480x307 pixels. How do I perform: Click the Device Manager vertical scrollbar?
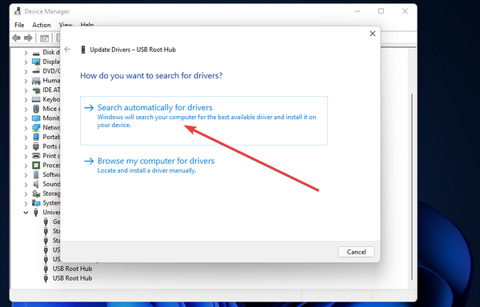pyautogui.click(x=412, y=186)
